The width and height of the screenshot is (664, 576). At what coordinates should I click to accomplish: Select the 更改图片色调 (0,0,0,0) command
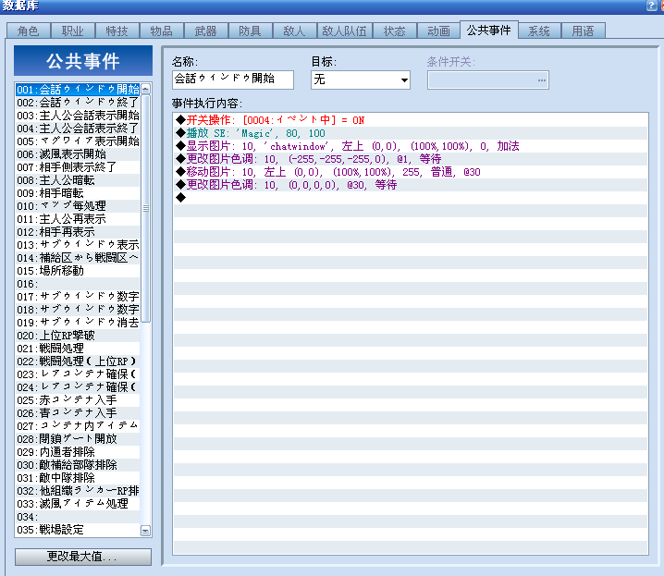click(411, 185)
